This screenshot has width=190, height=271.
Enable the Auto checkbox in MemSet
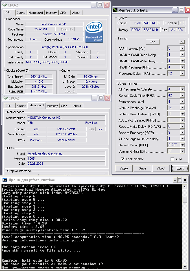[172, 159]
